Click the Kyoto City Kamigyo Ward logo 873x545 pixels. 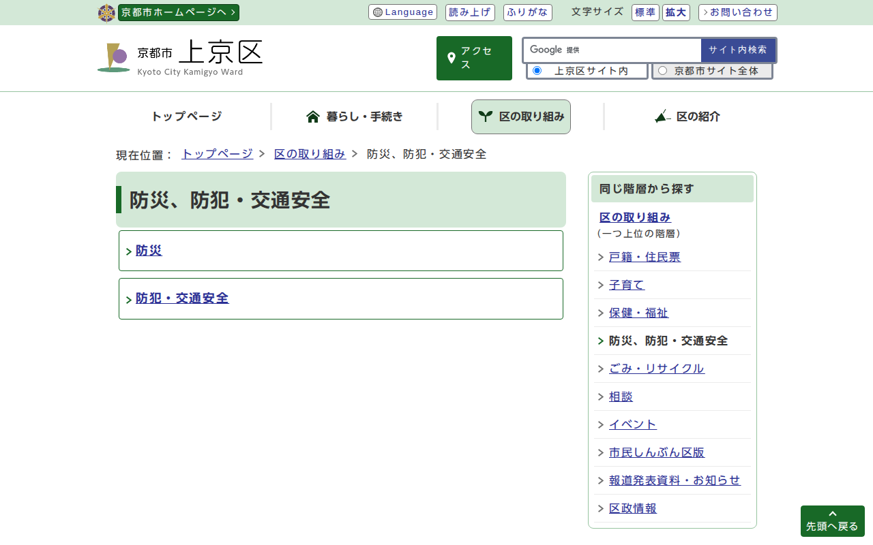point(180,57)
